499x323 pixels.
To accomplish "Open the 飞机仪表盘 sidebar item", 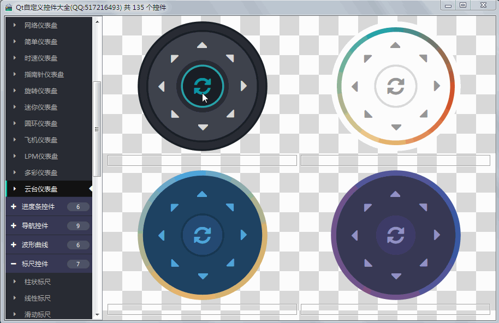I will tap(41, 140).
